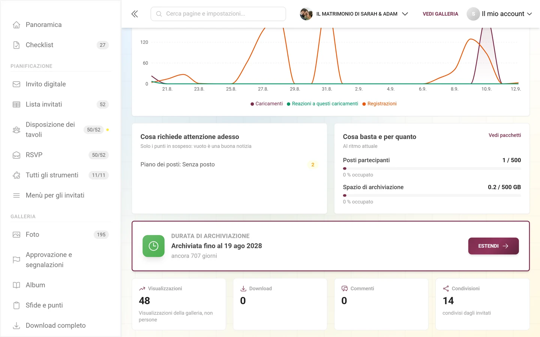The image size is (540, 337).
Task: Open the VEDI GALLERIA link
Action: click(440, 14)
